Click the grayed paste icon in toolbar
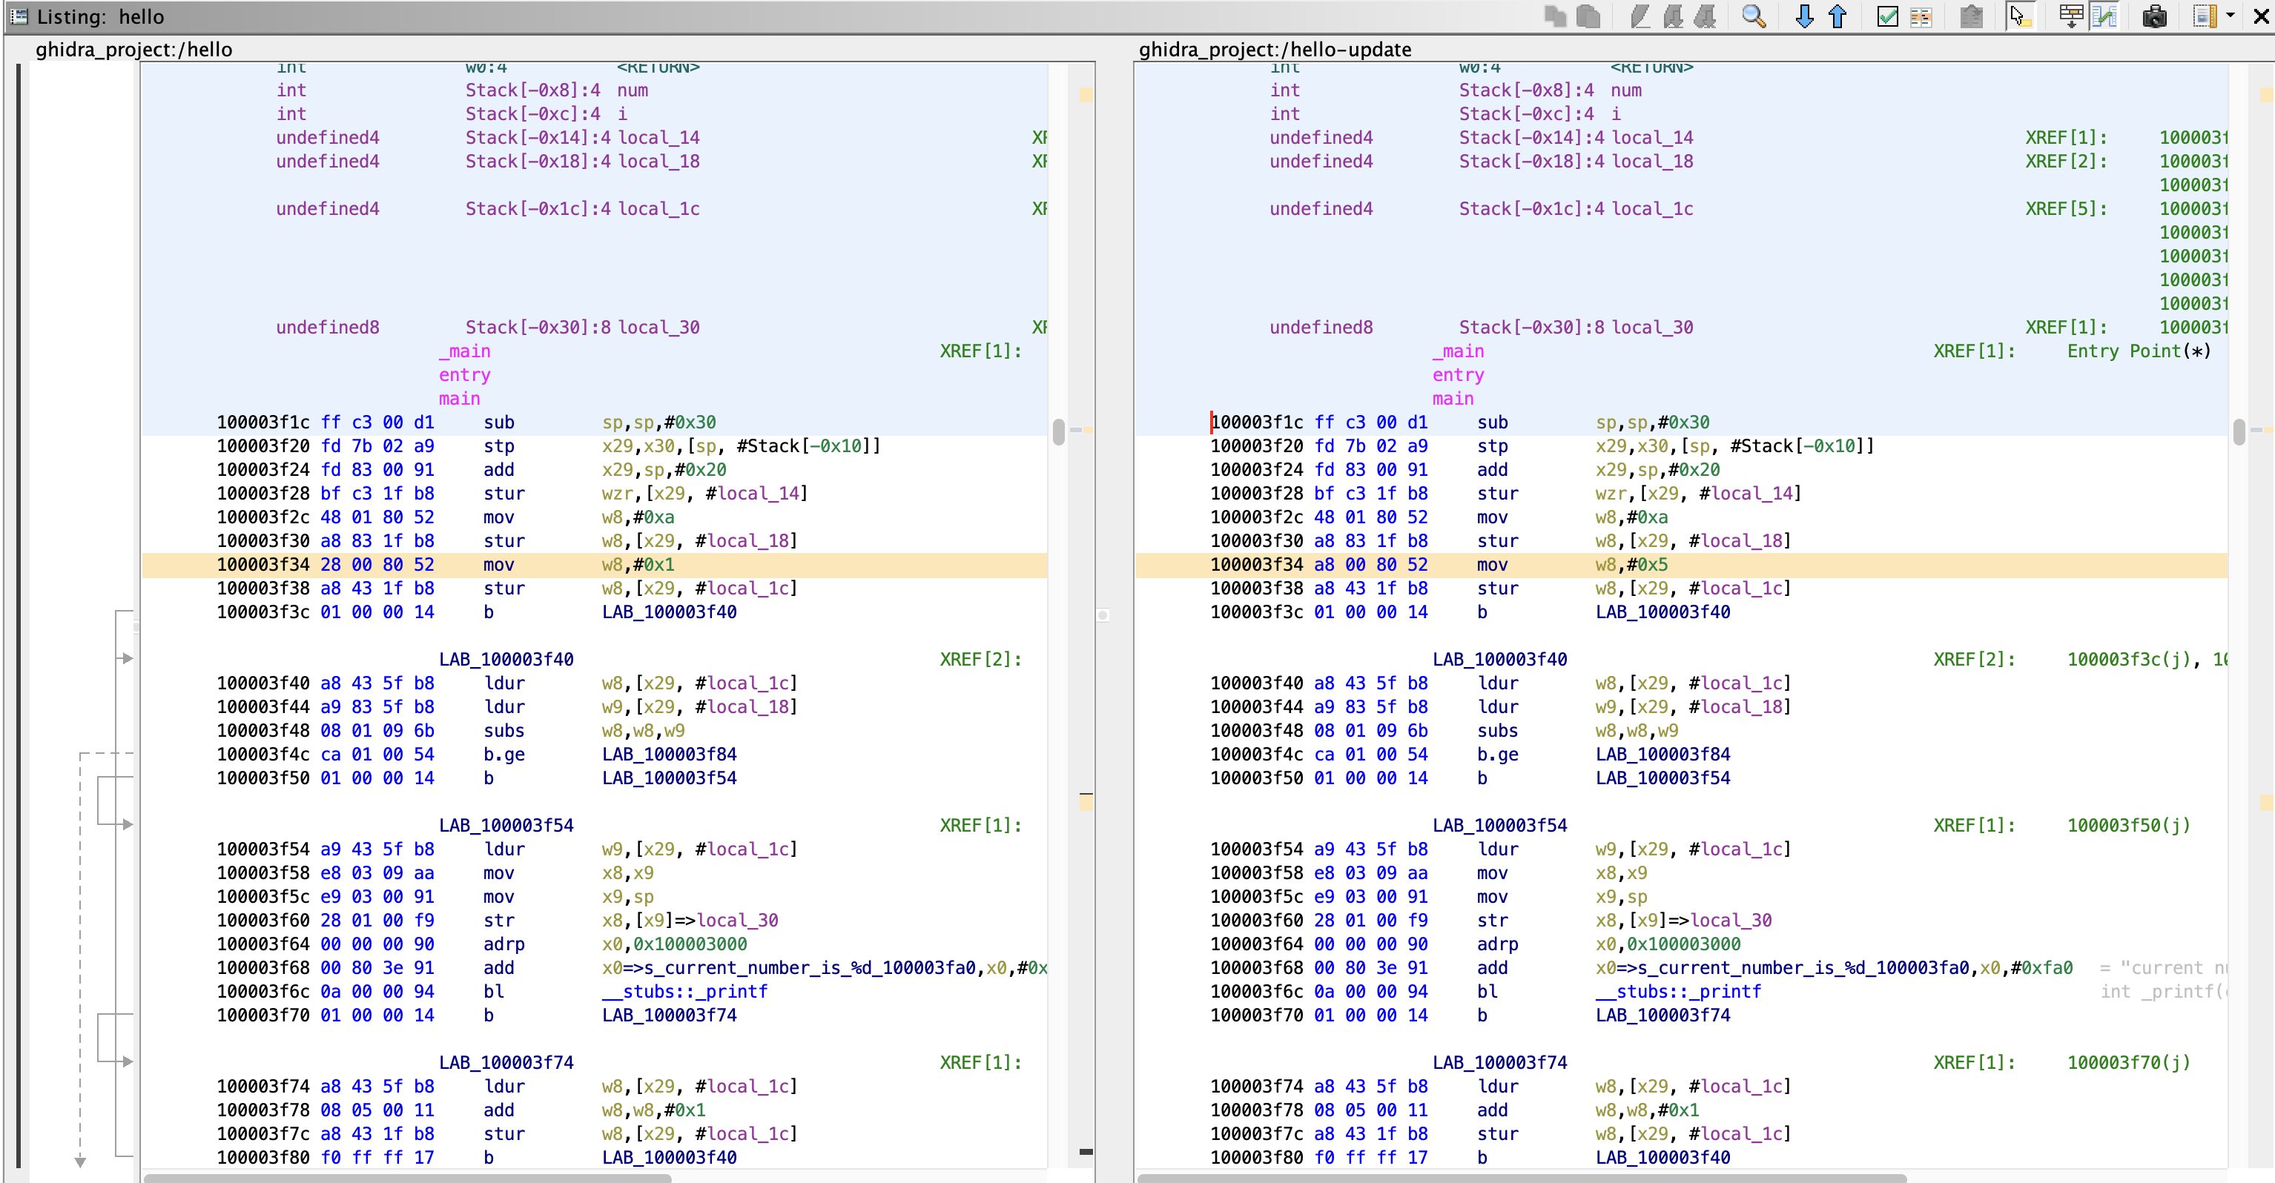 [1589, 17]
